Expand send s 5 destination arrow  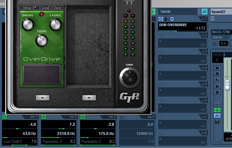160,90
